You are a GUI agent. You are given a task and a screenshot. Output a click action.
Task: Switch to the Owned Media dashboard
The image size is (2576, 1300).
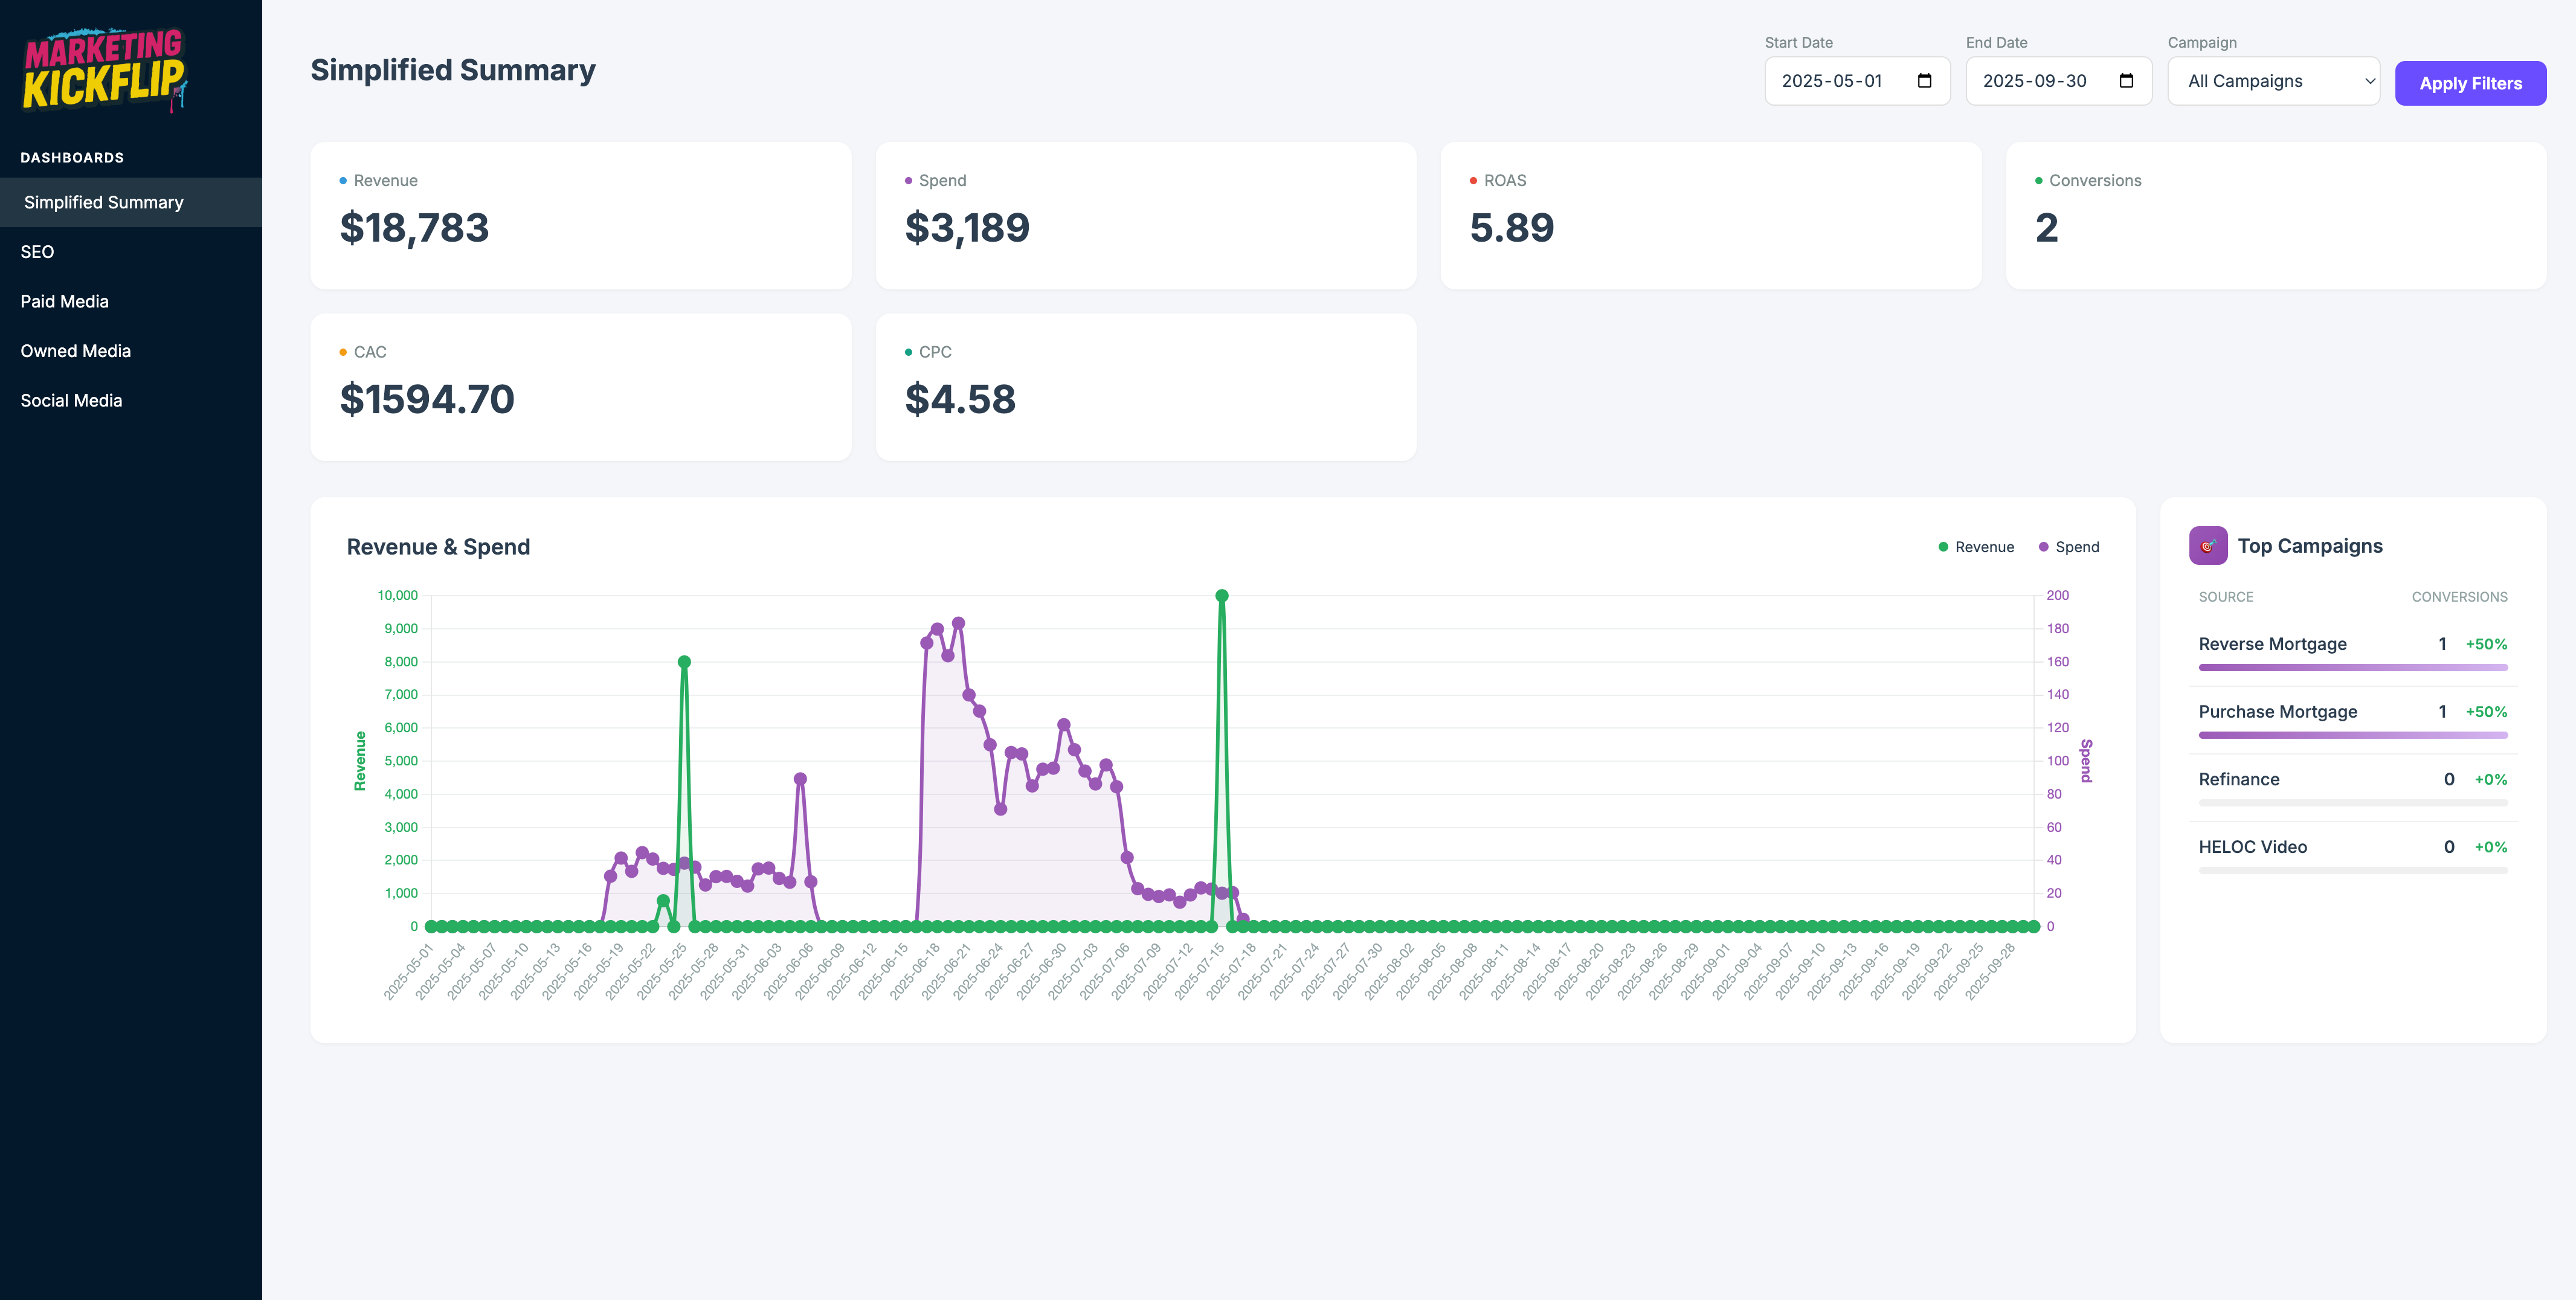pos(75,351)
